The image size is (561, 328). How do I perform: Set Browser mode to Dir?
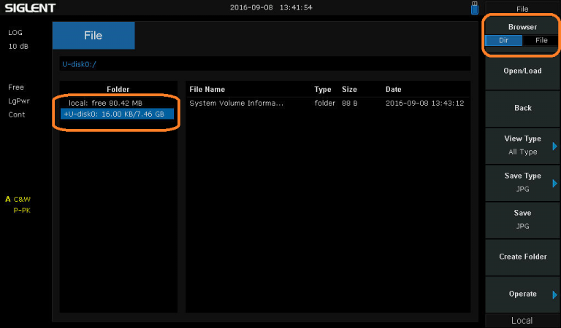pyautogui.click(x=504, y=41)
